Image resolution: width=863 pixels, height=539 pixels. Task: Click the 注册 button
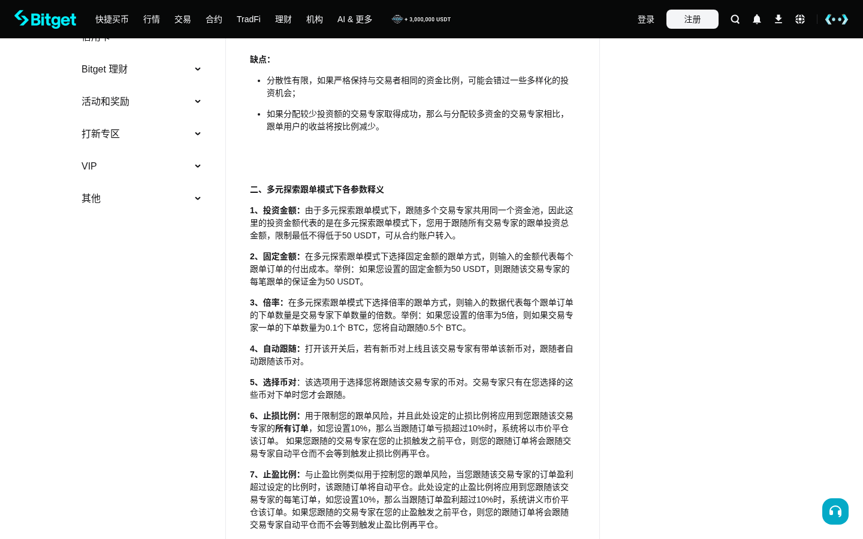pyautogui.click(x=692, y=19)
